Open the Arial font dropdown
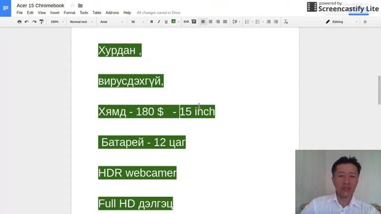The image size is (381, 214). tap(112, 22)
